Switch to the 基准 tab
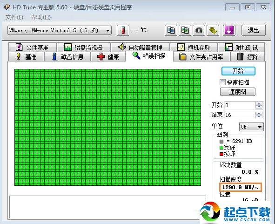The image size is (275, 224). [27, 57]
